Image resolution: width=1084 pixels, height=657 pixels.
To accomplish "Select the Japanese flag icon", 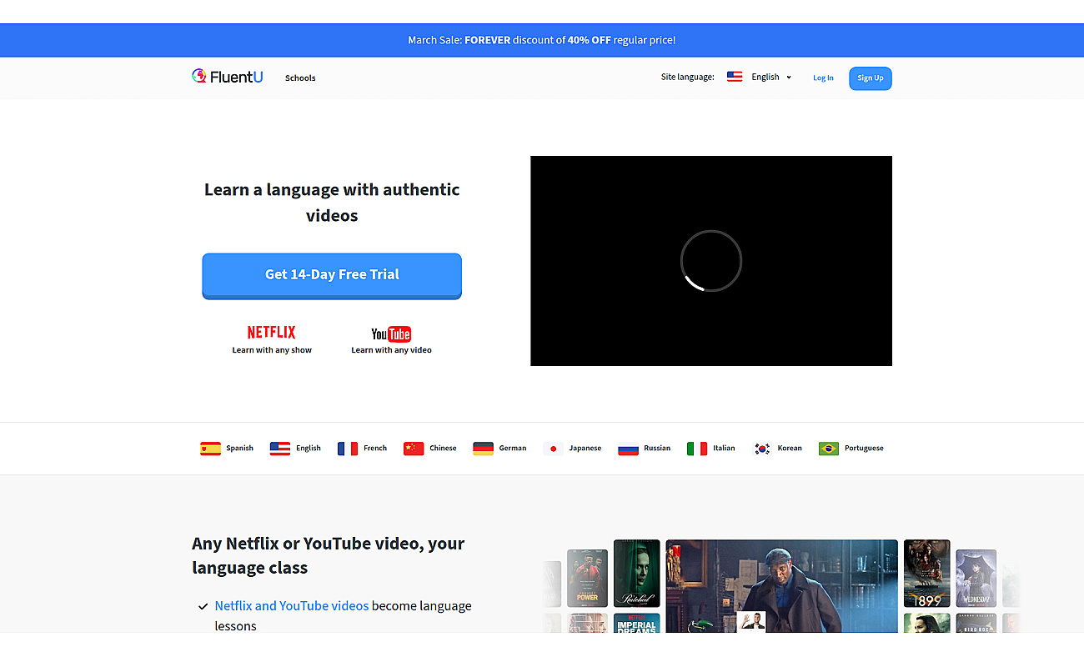I will click(x=553, y=449).
